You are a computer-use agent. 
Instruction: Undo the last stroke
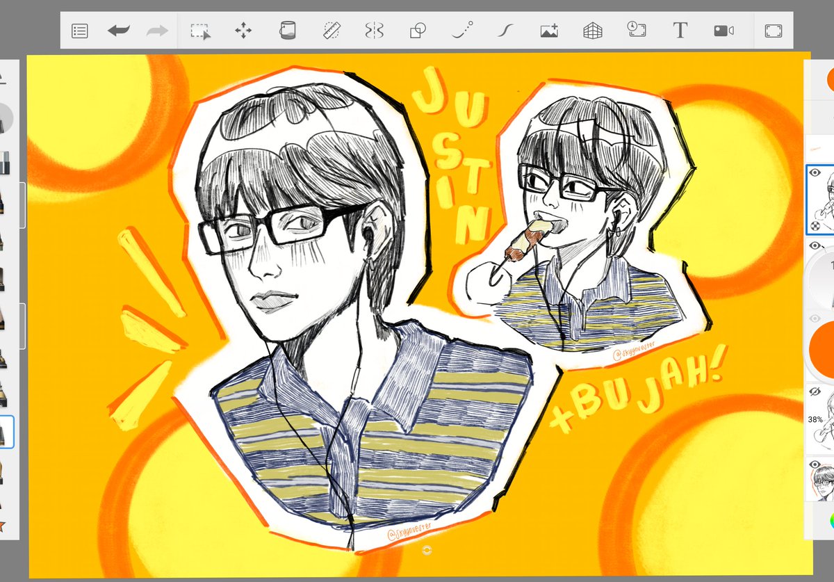pyautogui.click(x=119, y=31)
